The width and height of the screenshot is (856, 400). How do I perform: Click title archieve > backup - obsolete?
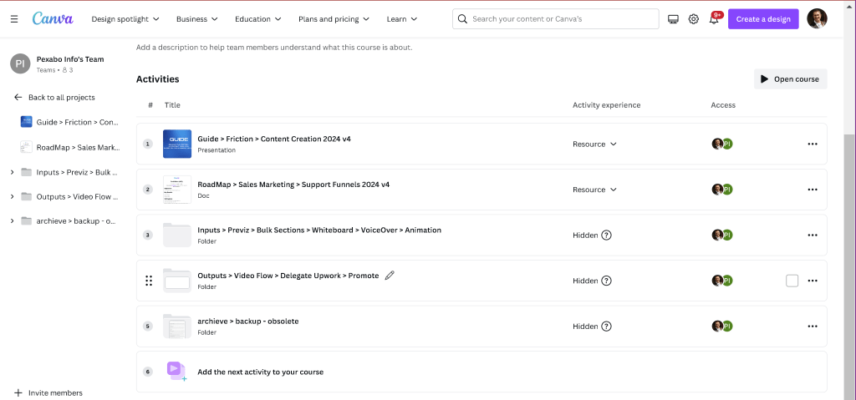247,322
